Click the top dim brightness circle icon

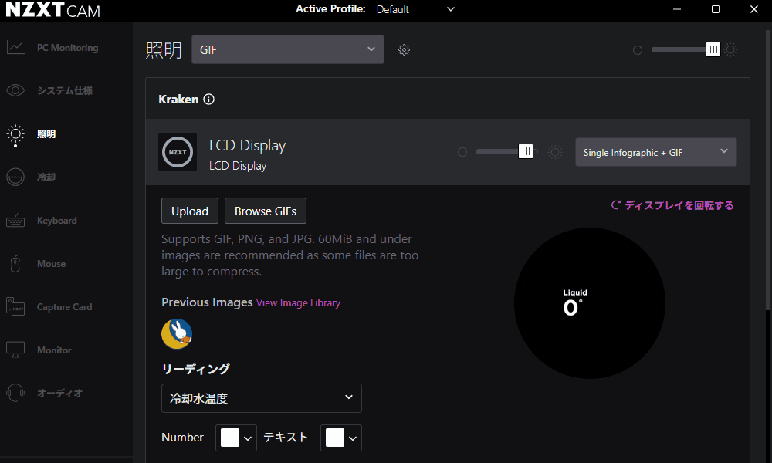[638, 50]
